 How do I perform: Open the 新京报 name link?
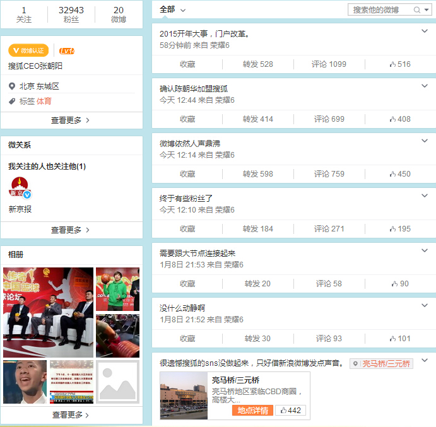coord(20,209)
